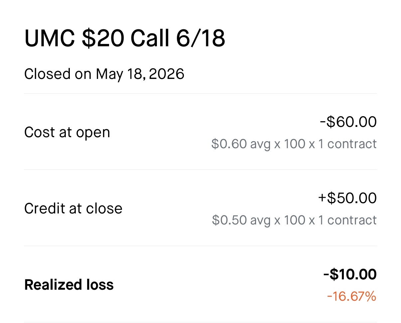Click the 'Closed on' text
This screenshot has width=401, height=323.
[x=58, y=74]
